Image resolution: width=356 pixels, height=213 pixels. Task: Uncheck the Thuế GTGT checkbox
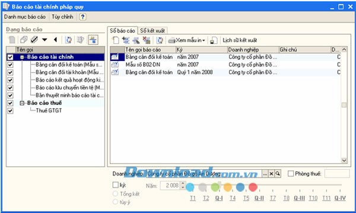click(x=10, y=111)
